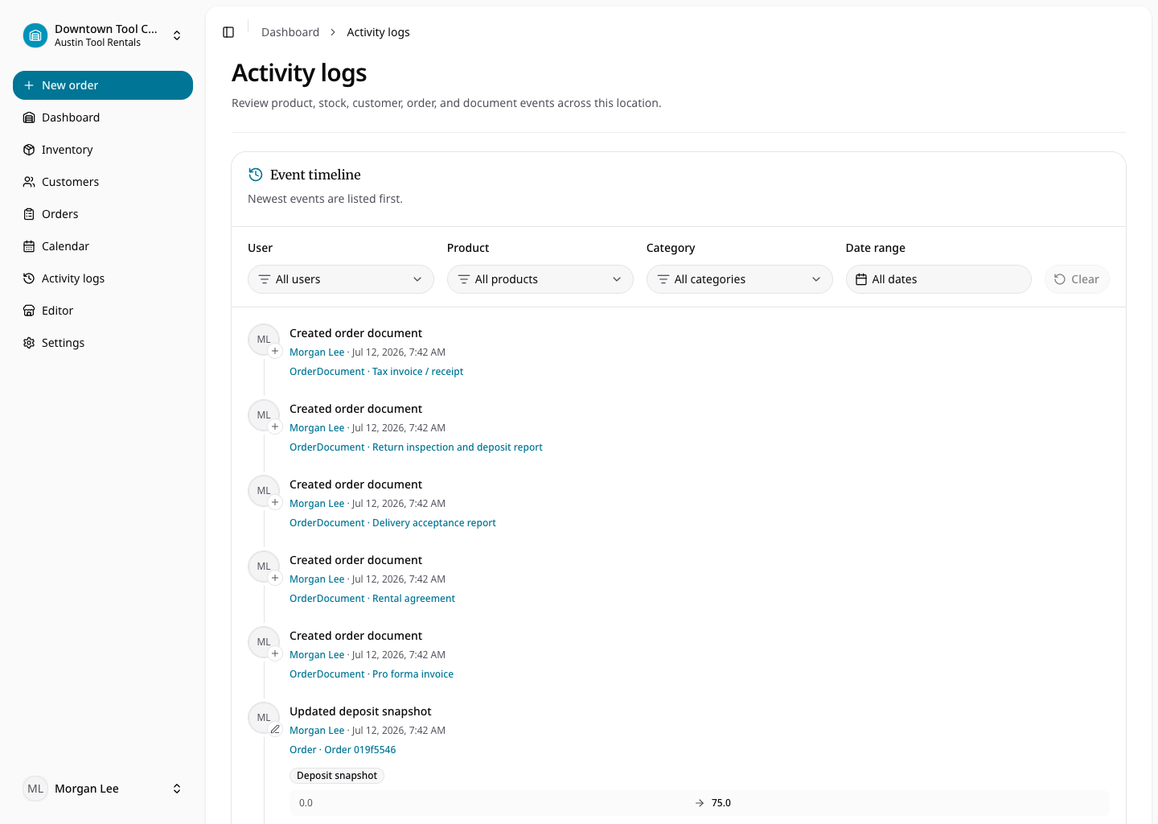Click the filter icon in All categories
1158x824 pixels.
[x=663, y=279]
